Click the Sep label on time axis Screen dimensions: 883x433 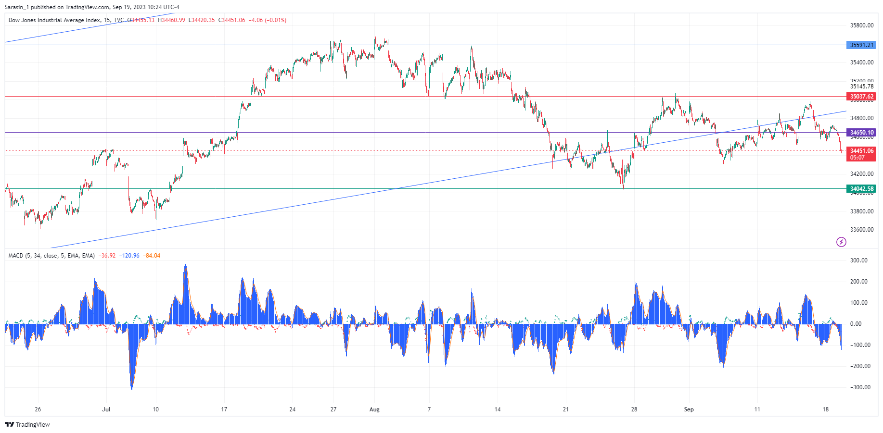coord(689,409)
